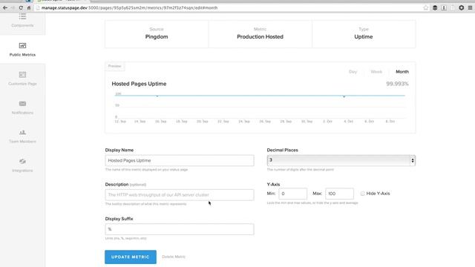Click the browser home icon
475x267 pixels.
point(29,7)
